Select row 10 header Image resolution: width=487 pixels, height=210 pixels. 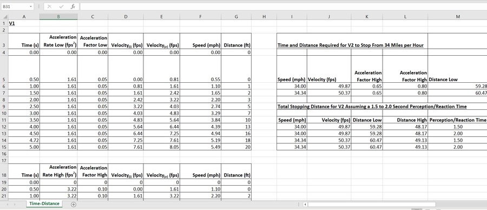pos(4,113)
